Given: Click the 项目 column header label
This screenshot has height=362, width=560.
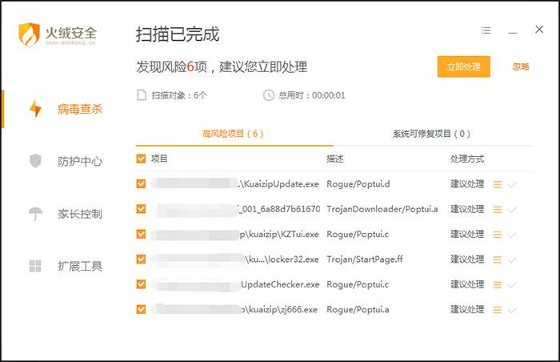Looking at the screenshot, I should pos(159,159).
